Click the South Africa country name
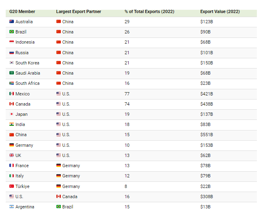The height and width of the screenshot is (221, 263). [x=27, y=83]
